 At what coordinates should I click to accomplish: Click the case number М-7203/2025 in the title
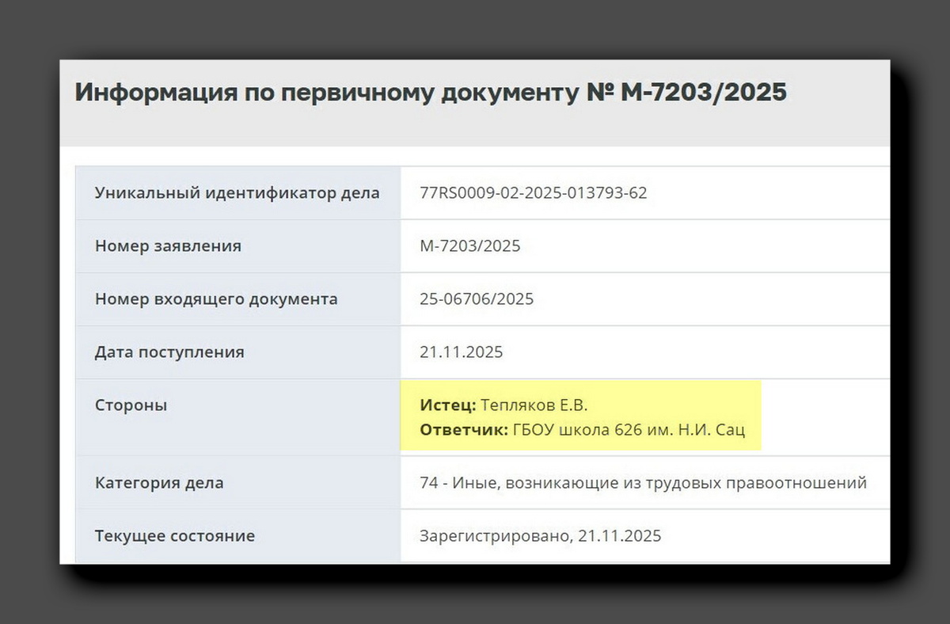click(701, 92)
